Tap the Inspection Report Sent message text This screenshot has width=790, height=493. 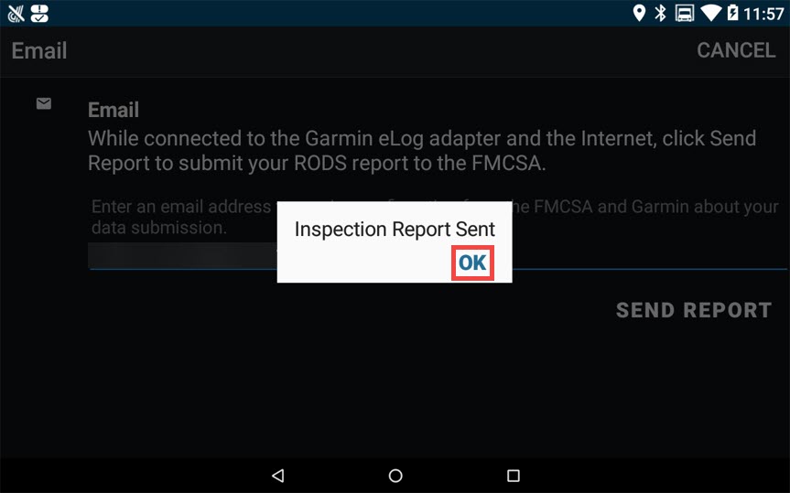click(395, 230)
